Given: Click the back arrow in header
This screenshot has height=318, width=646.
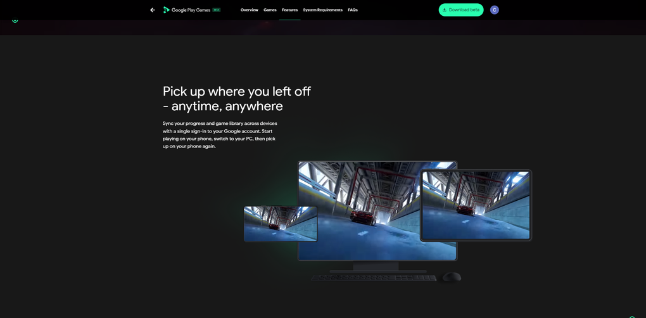Looking at the screenshot, I should pos(153,10).
